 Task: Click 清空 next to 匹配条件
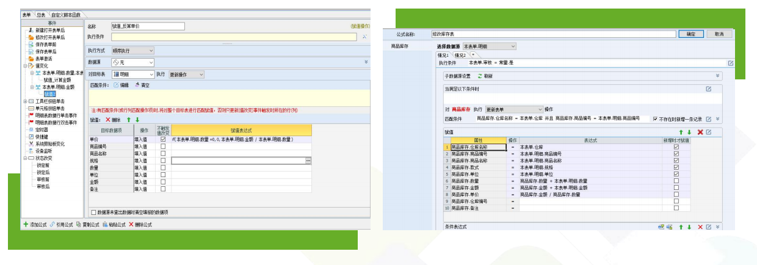tap(141, 85)
